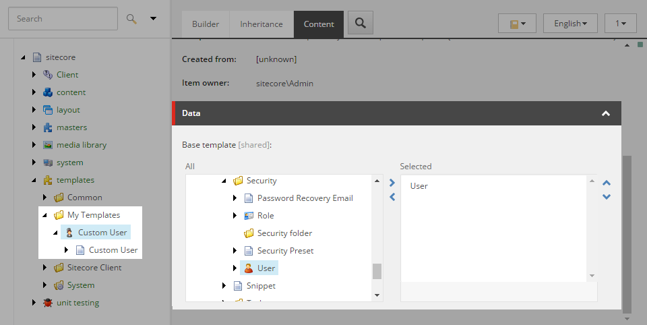Click the Security Preset document icon
Screen dimensions: 647x325
coord(249,251)
